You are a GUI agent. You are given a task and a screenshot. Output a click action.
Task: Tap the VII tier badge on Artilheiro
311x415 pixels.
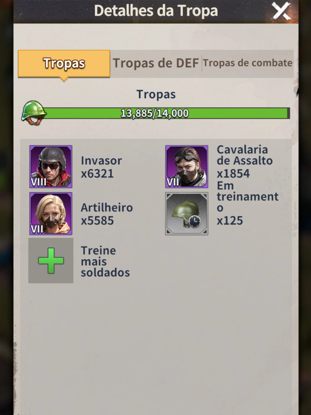tap(37, 229)
